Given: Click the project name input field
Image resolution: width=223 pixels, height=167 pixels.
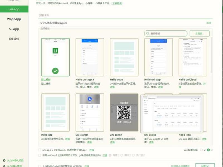Looking at the screenshot, I should [126, 15].
